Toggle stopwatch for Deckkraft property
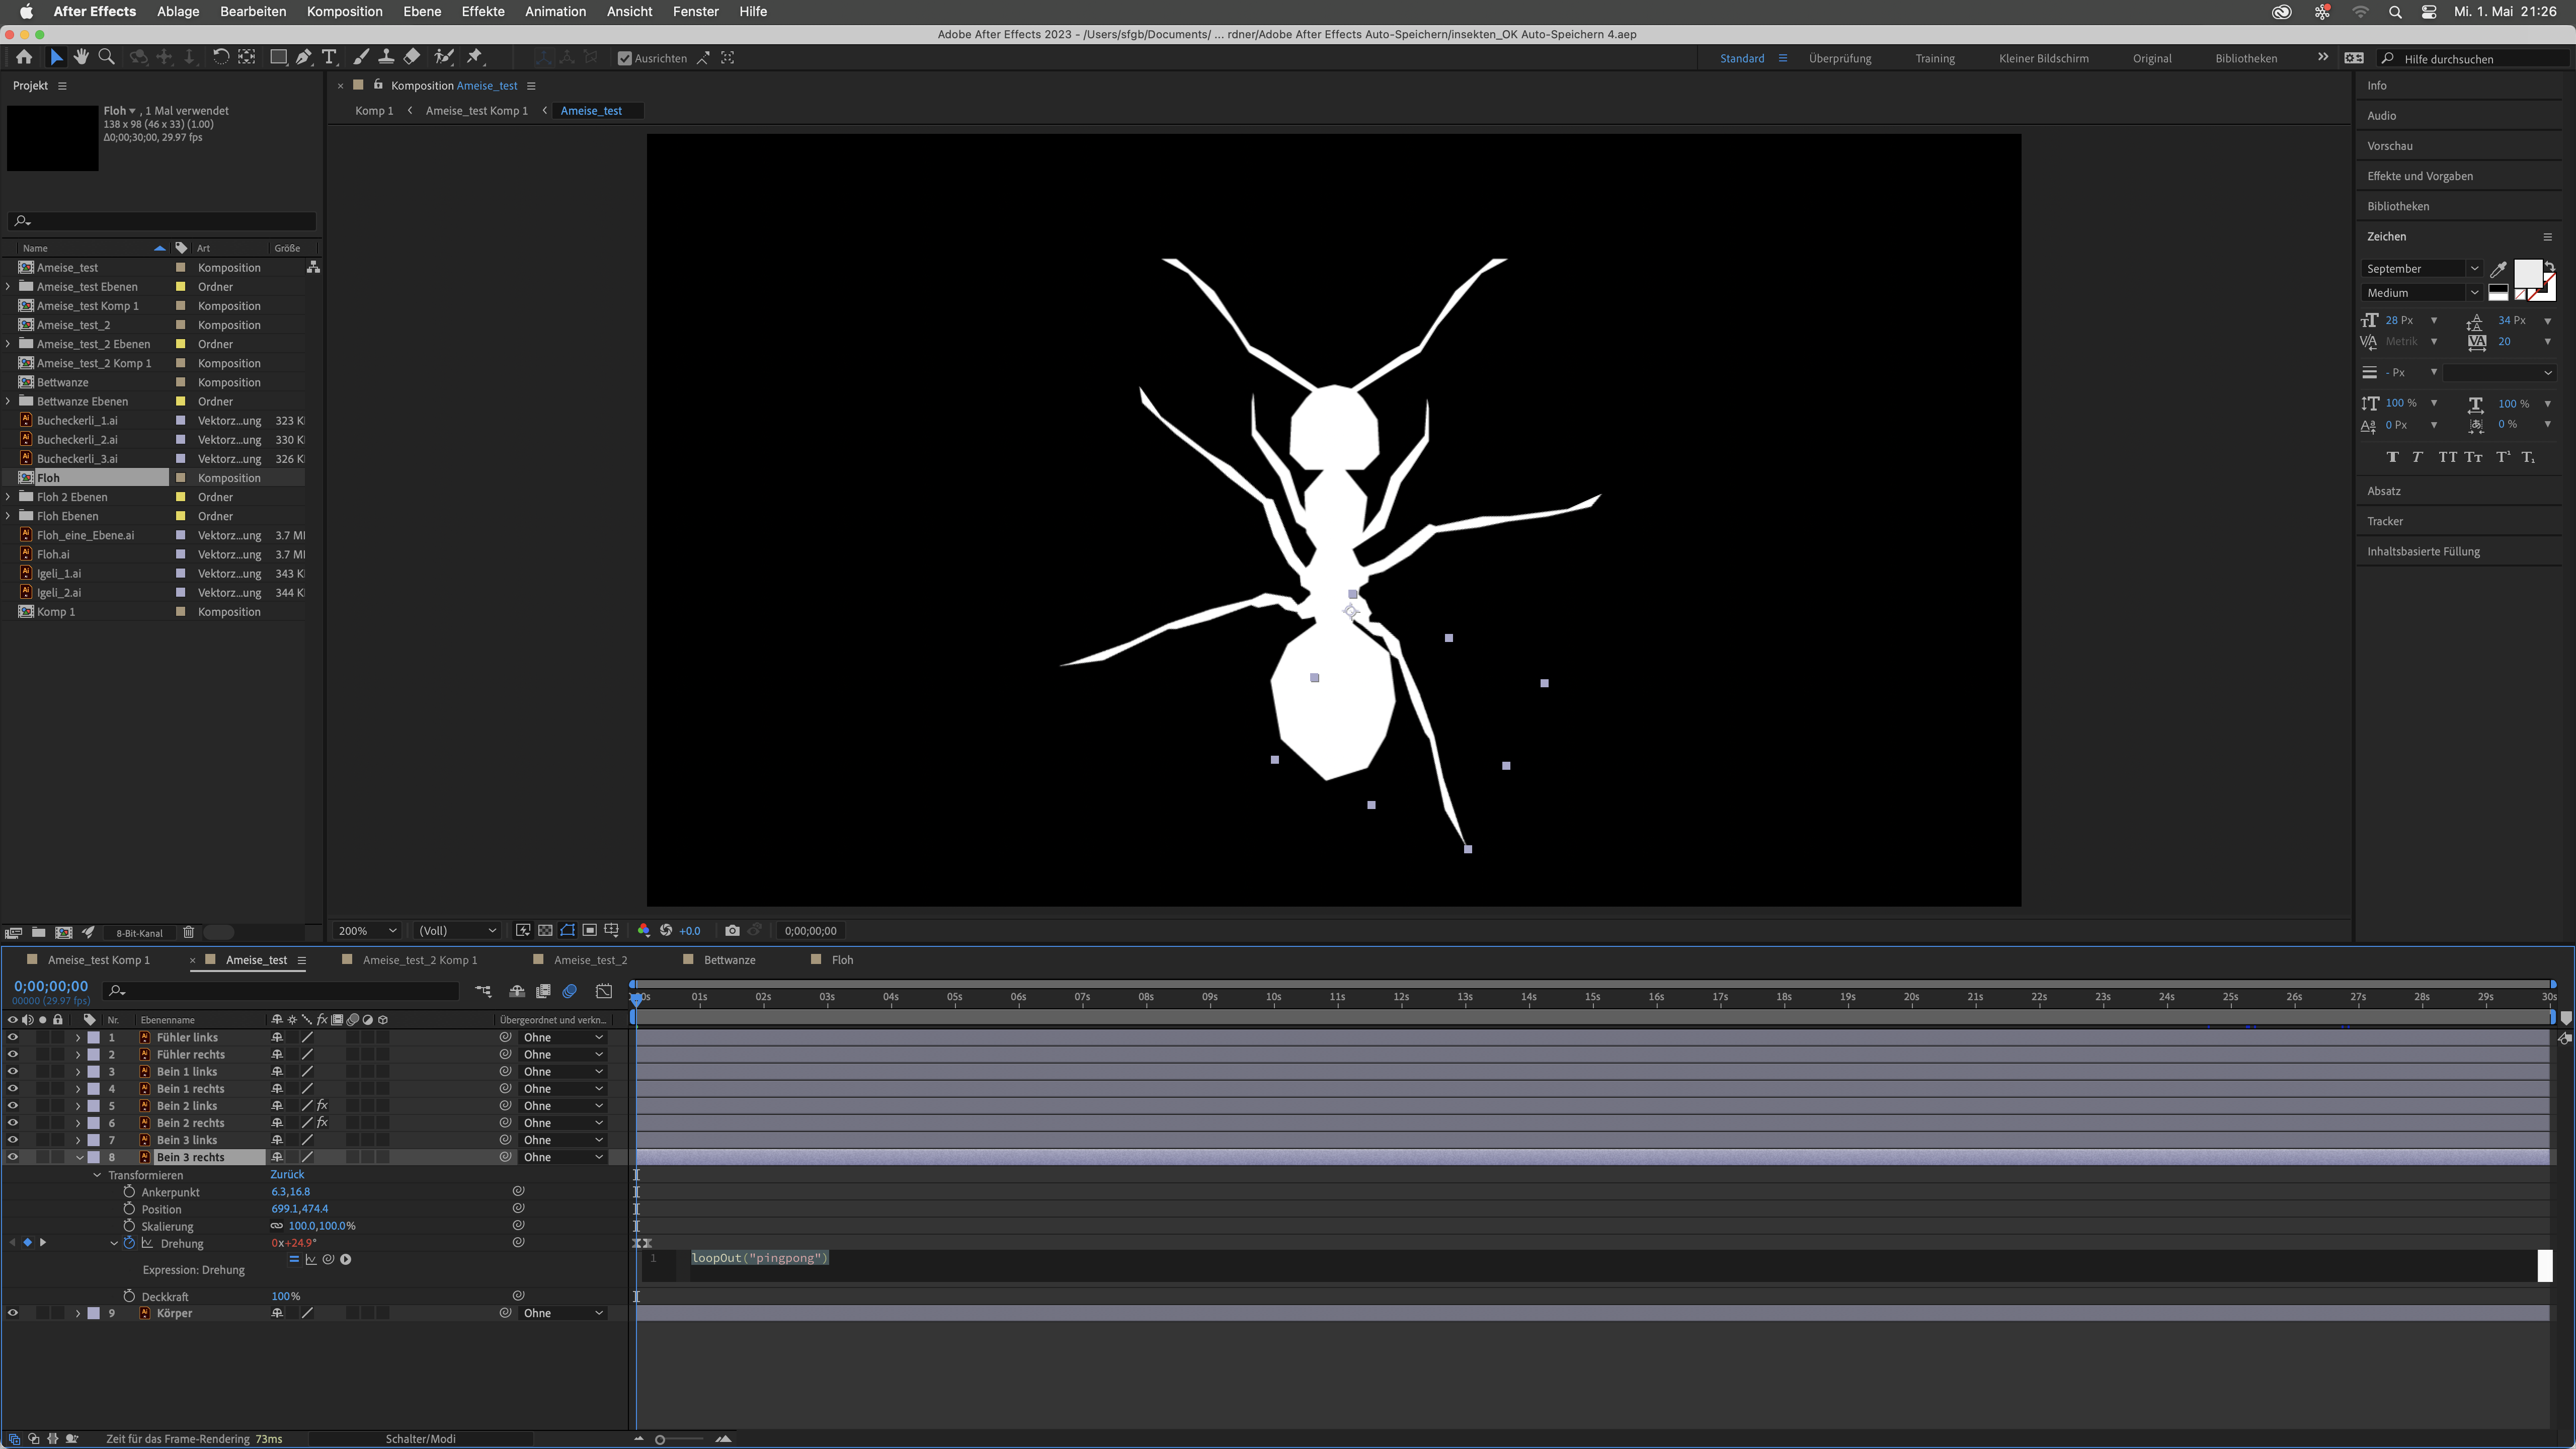 129,1295
